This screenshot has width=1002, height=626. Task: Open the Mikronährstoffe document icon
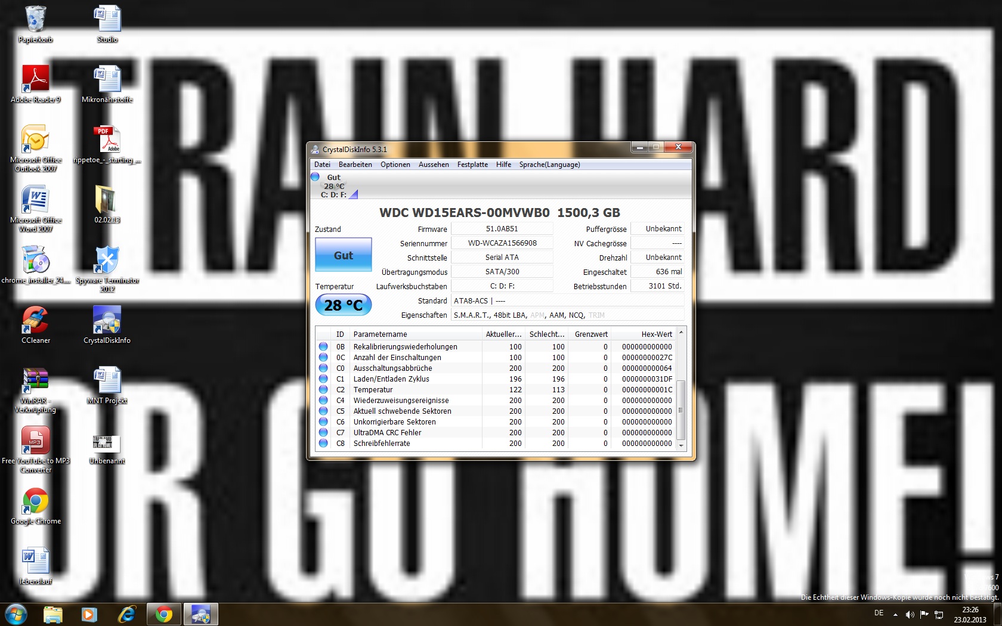click(107, 83)
